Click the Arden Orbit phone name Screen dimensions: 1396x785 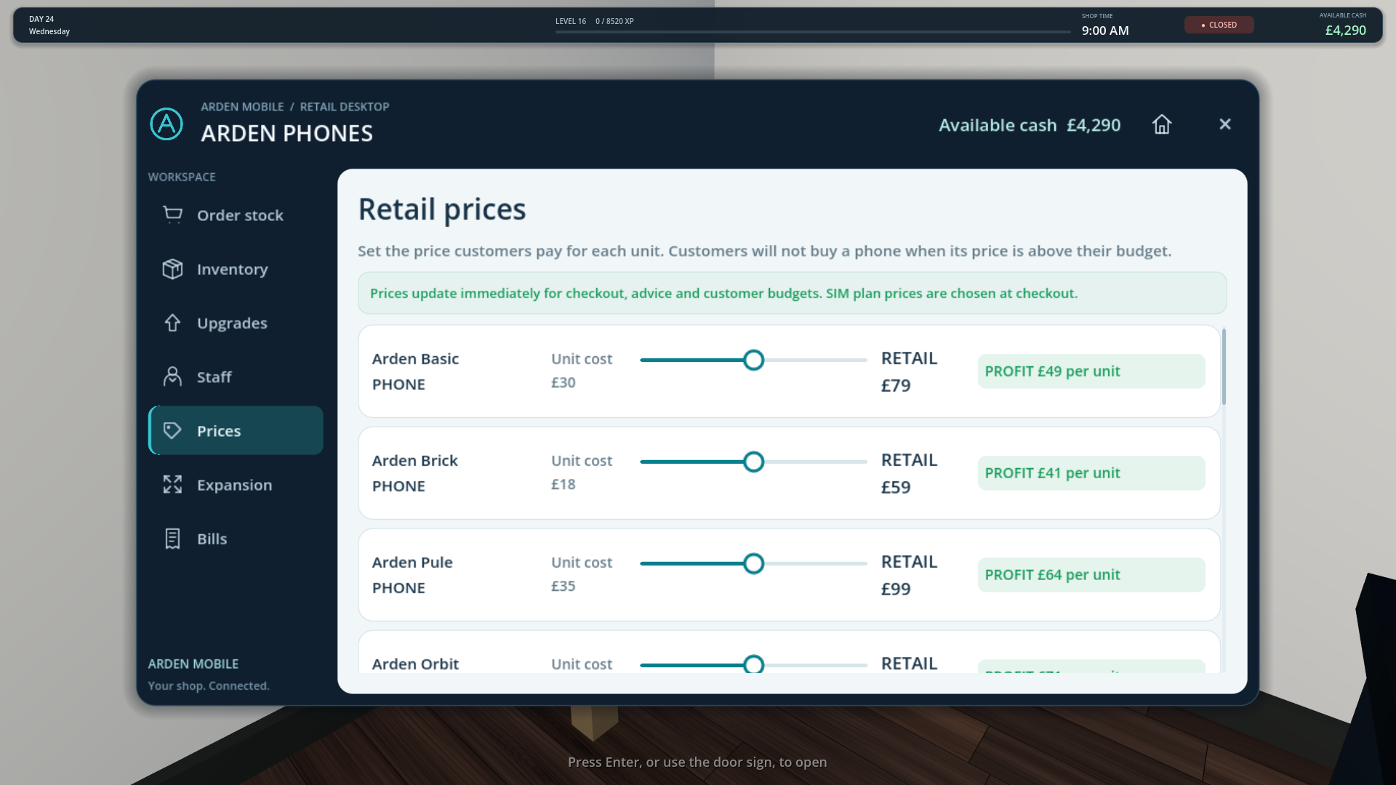pyautogui.click(x=415, y=664)
